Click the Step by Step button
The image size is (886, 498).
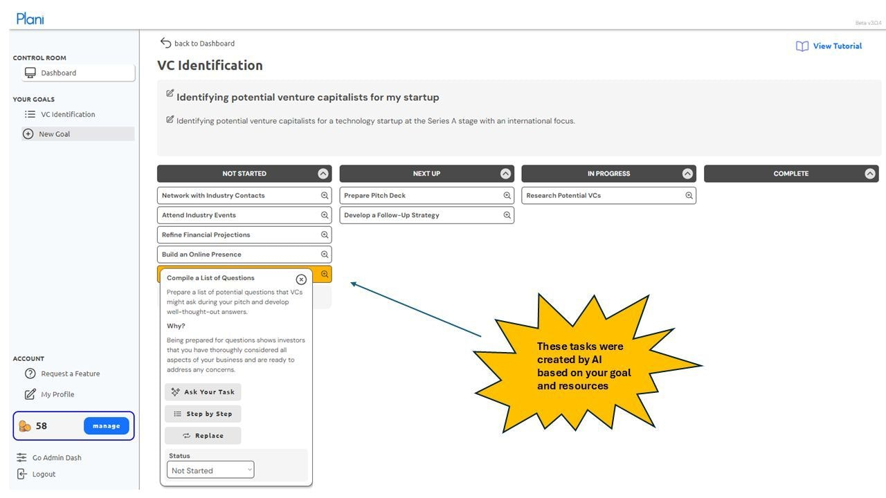[x=203, y=414]
